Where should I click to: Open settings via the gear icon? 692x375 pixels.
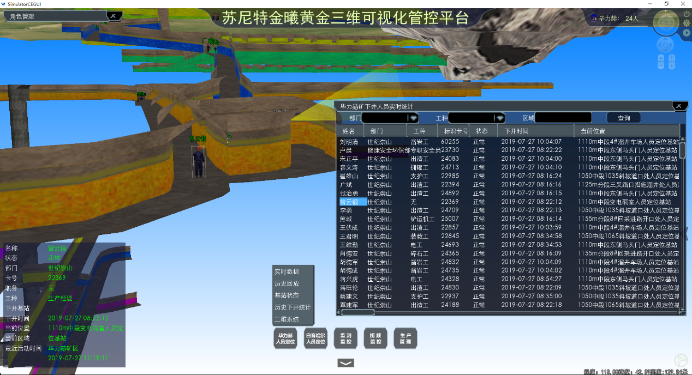tap(686, 23)
